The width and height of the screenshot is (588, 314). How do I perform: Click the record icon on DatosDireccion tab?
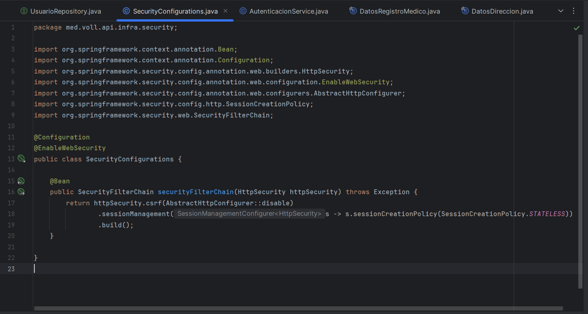click(465, 11)
